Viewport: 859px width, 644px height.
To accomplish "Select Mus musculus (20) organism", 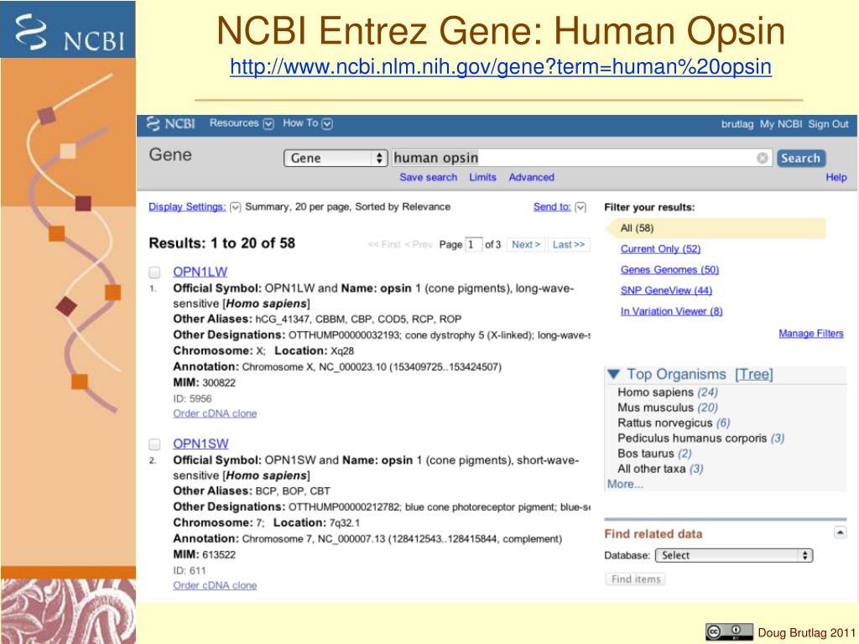I will pos(667,408).
